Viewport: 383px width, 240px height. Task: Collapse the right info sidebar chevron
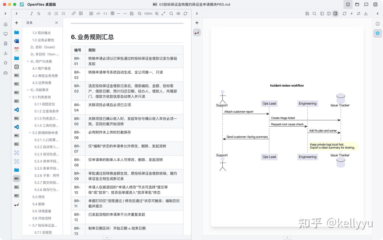tap(377, 14)
